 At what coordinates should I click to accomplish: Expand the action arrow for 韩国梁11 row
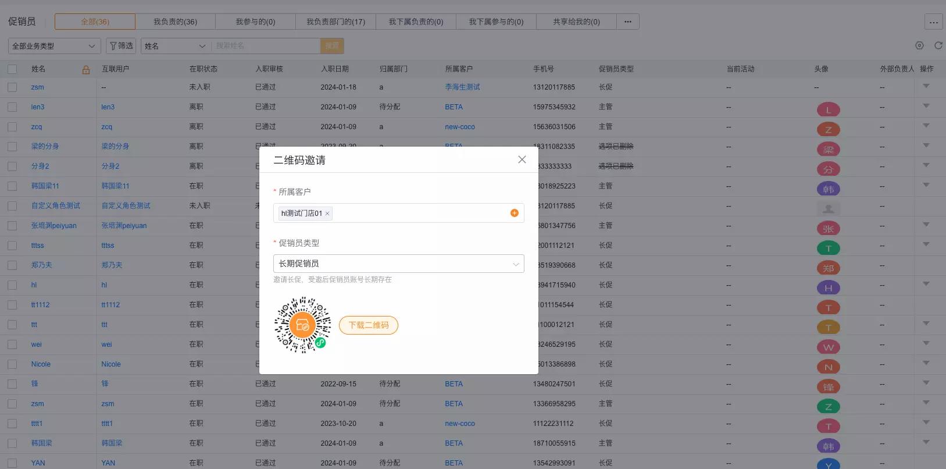(x=926, y=185)
